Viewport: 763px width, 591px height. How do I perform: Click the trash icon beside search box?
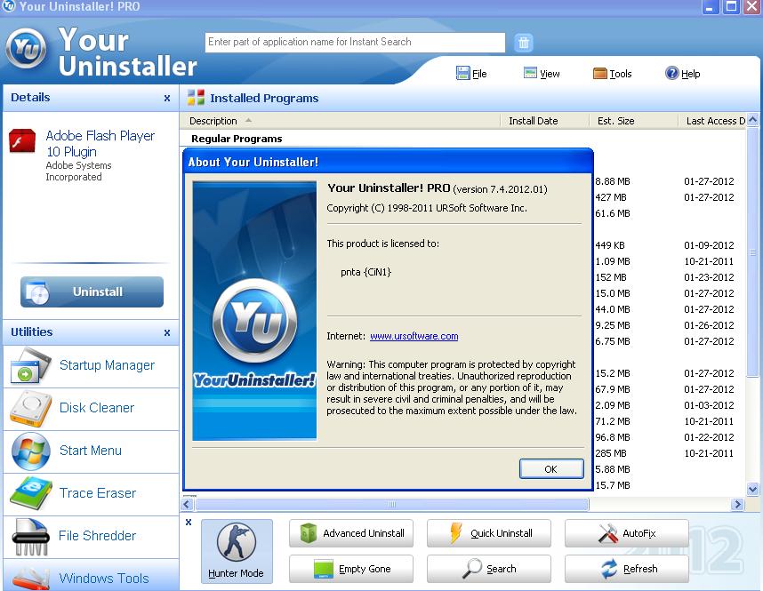[x=523, y=43]
